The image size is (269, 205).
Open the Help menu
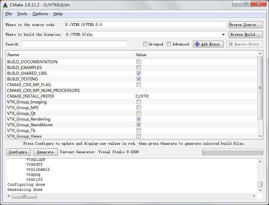click(x=58, y=14)
